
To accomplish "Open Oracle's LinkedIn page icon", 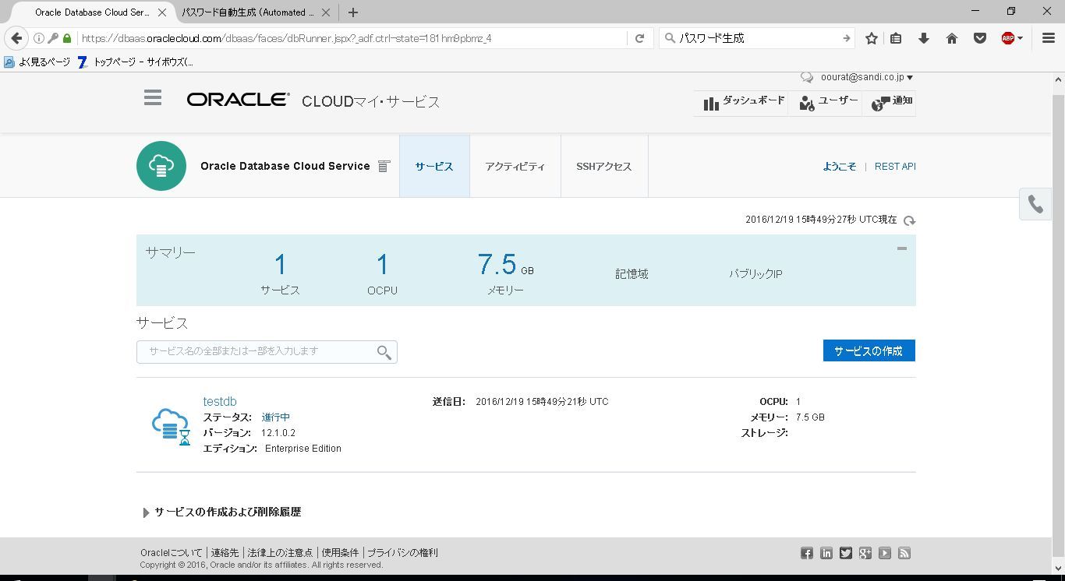I will [x=826, y=553].
